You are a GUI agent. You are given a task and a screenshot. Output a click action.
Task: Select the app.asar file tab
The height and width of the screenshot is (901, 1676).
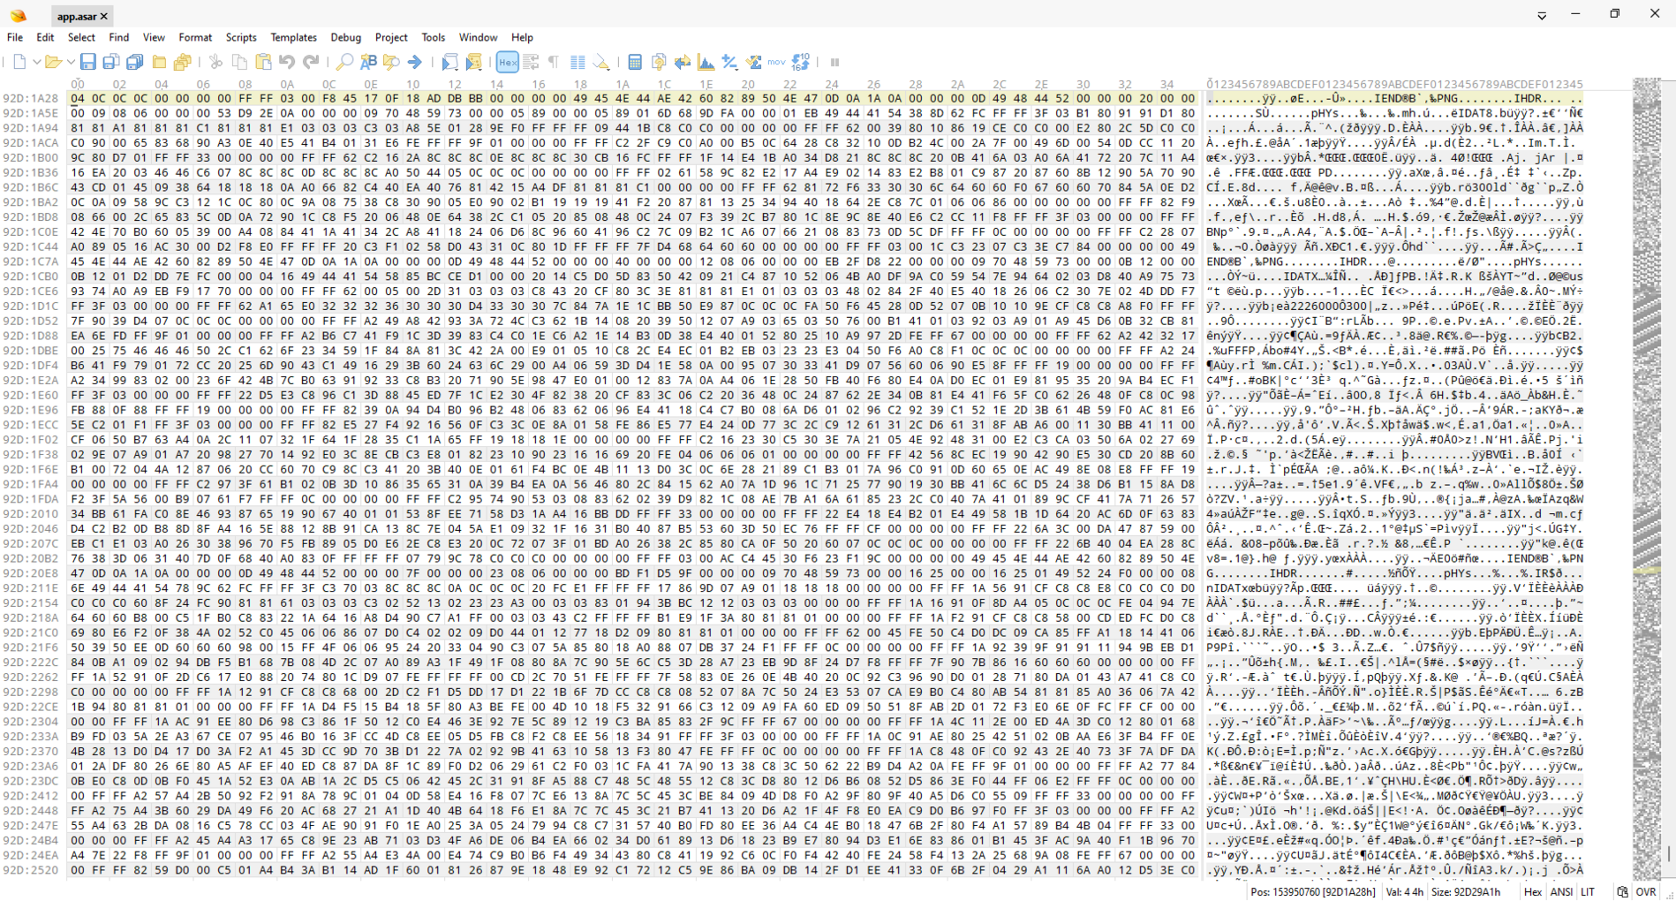77,16
